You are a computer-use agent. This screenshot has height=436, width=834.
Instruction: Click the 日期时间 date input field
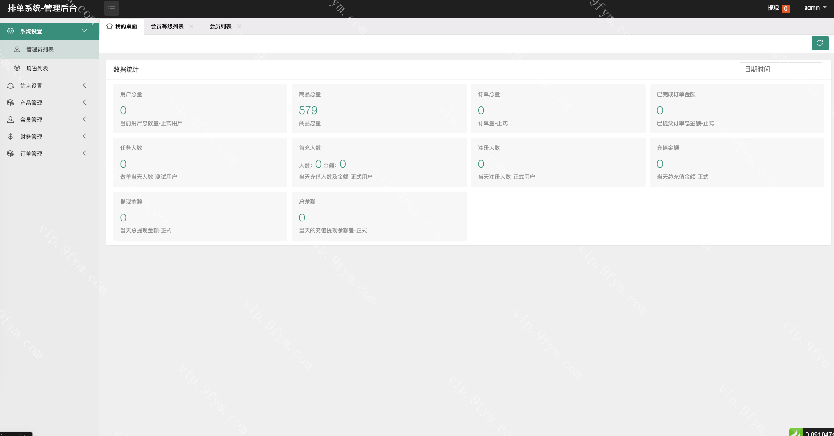780,69
